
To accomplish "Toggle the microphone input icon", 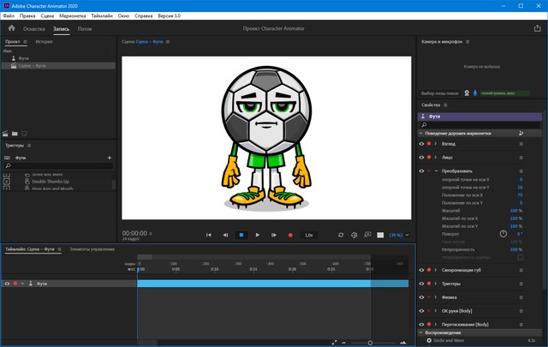I will point(475,93).
